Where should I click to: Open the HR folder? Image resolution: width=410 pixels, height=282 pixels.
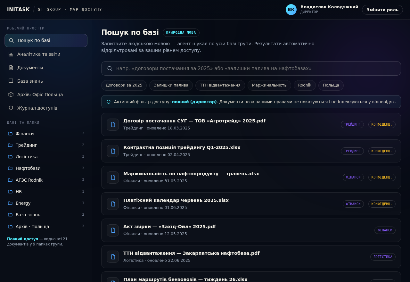click(x=46, y=192)
